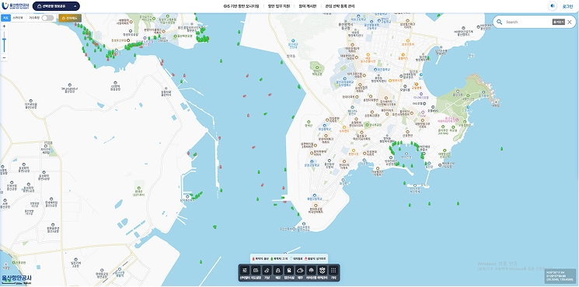Screen dimensions: 579x287
Task: Open the grid 'other' icon in bottom toolbar
Action: tap(333, 270)
